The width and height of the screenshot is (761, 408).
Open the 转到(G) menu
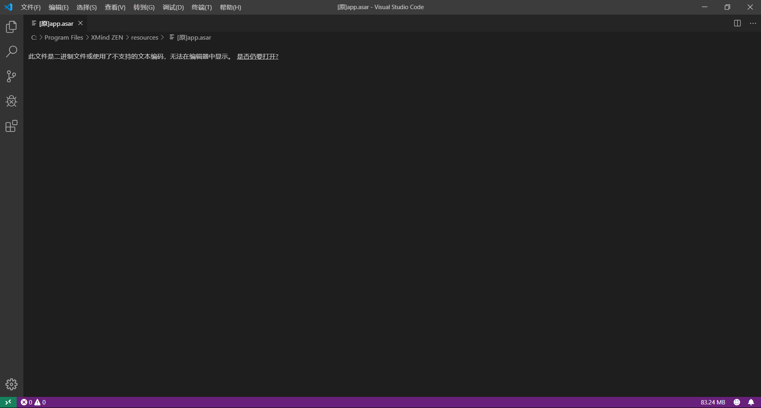point(144,7)
